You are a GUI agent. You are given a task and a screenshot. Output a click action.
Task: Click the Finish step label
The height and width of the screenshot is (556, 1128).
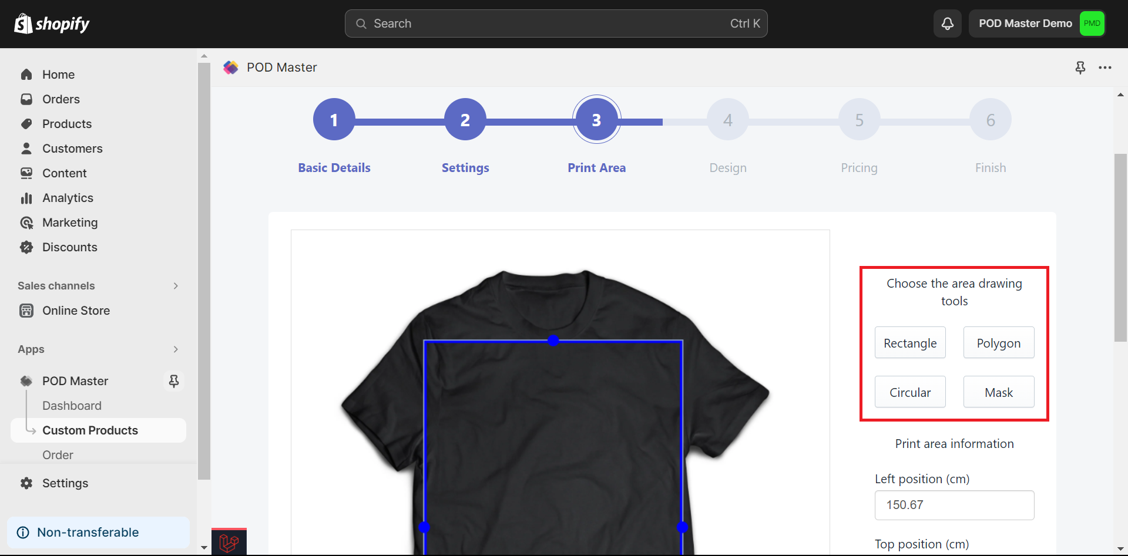click(991, 168)
